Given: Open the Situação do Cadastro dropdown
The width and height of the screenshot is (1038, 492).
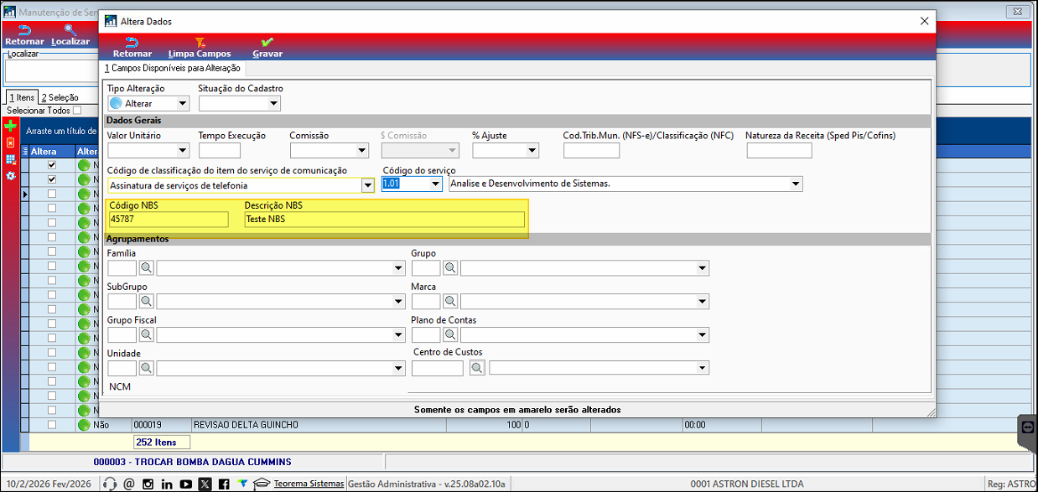Looking at the screenshot, I should (273, 104).
